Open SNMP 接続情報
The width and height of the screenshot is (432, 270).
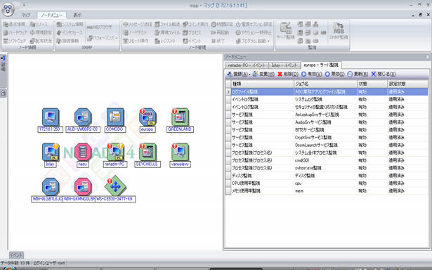pyautogui.click(x=67, y=41)
